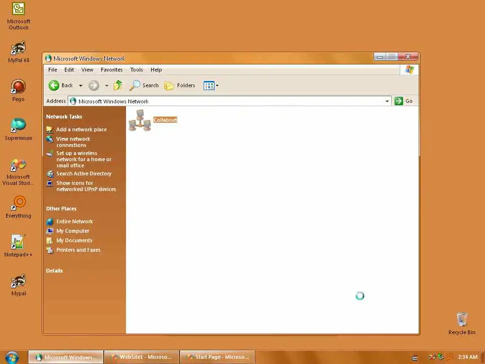
Task: Go to My Computer link
Action: 72,231
